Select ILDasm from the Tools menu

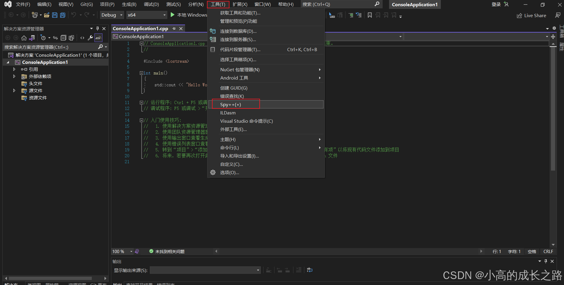pyautogui.click(x=228, y=113)
